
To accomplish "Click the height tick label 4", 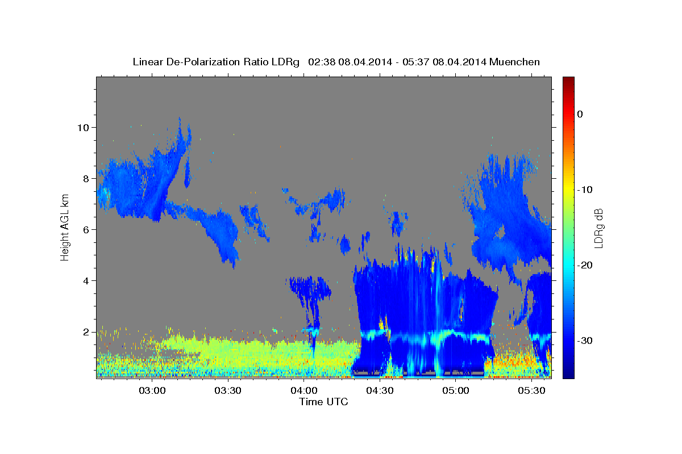I will [88, 280].
